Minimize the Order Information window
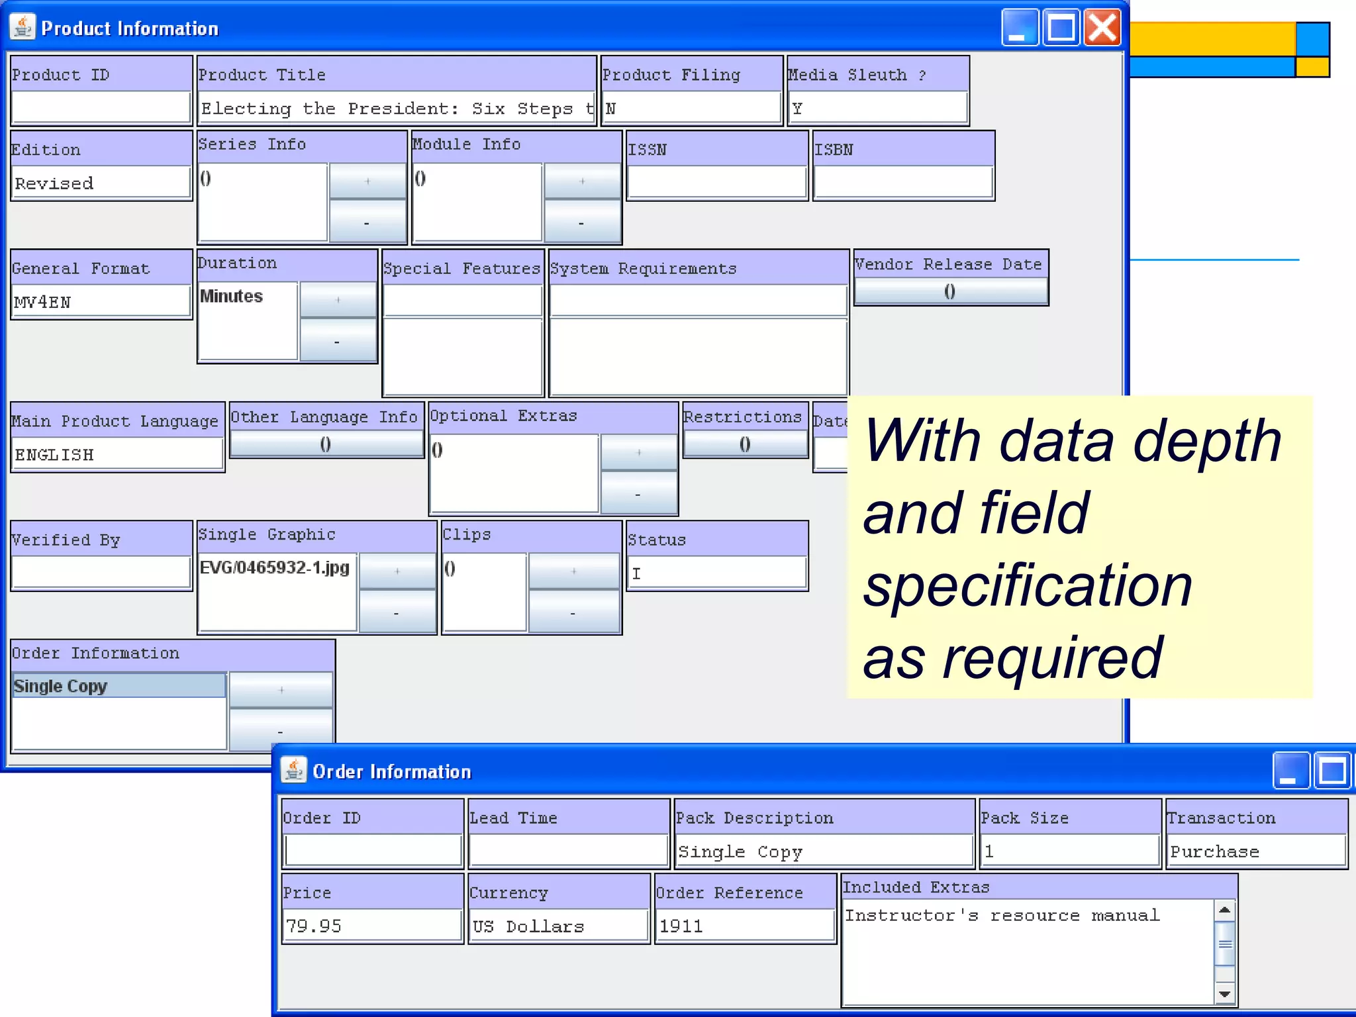Viewport: 1356px width, 1017px height. [1291, 771]
